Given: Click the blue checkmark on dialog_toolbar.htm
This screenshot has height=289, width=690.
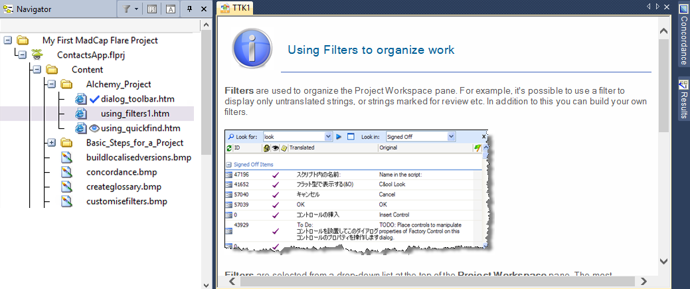Looking at the screenshot, I should tap(94, 100).
